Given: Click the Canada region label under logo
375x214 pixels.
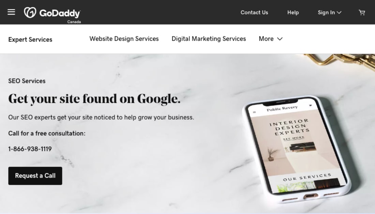Looking at the screenshot, I should pos(74,22).
